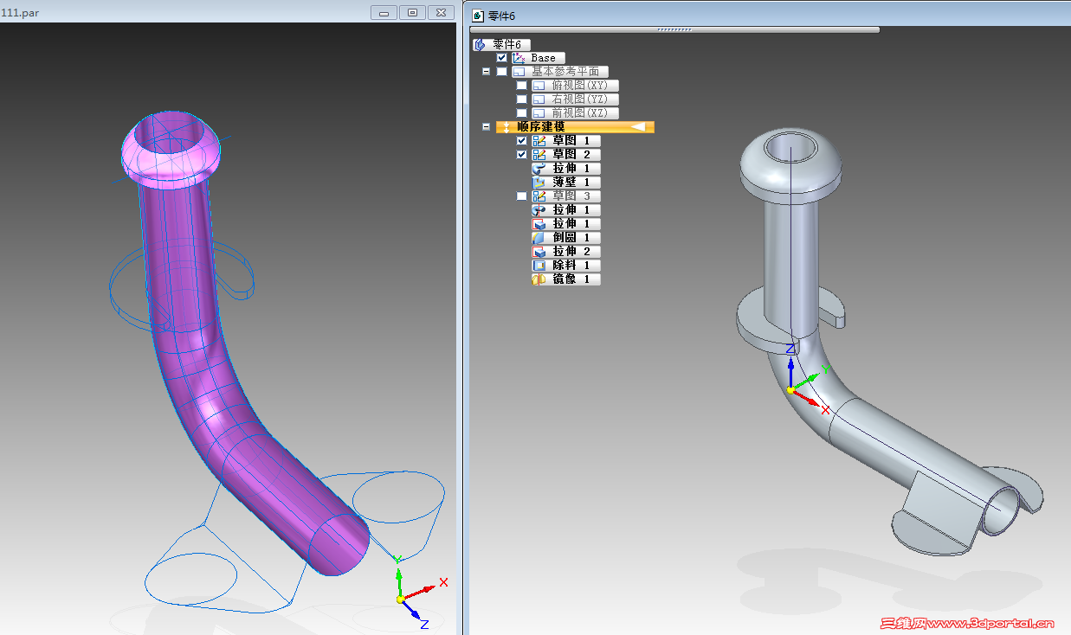Close the 111.par window

tap(442, 12)
